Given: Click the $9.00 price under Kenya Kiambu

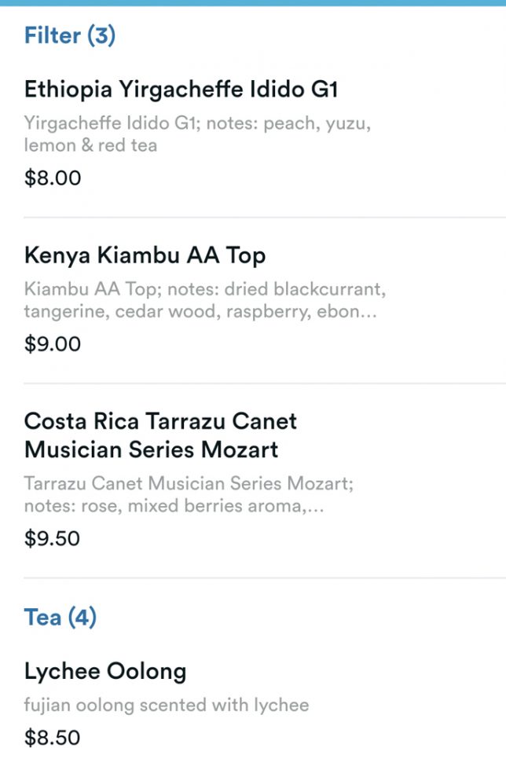Looking at the screenshot, I should [53, 344].
